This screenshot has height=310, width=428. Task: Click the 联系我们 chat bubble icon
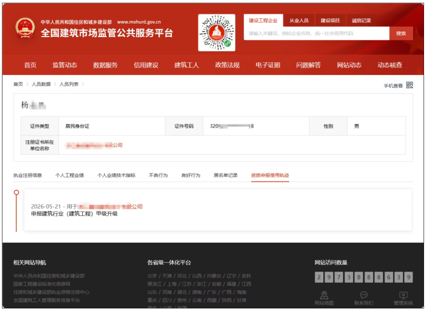tap(364, 295)
